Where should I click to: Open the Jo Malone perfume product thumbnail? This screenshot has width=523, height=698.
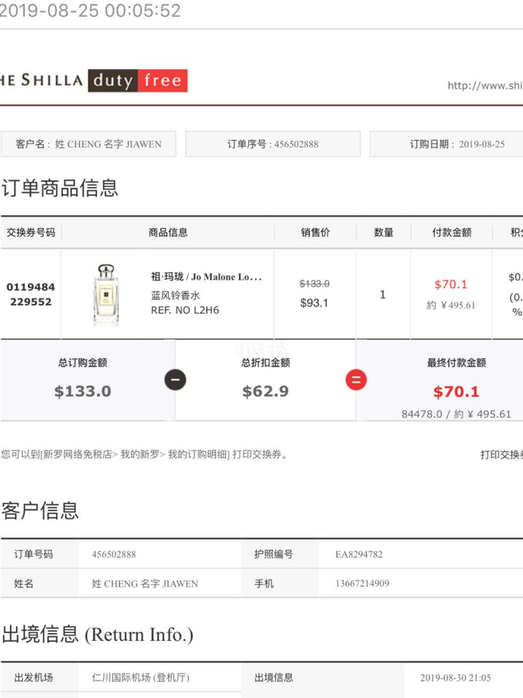click(x=106, y=294)
